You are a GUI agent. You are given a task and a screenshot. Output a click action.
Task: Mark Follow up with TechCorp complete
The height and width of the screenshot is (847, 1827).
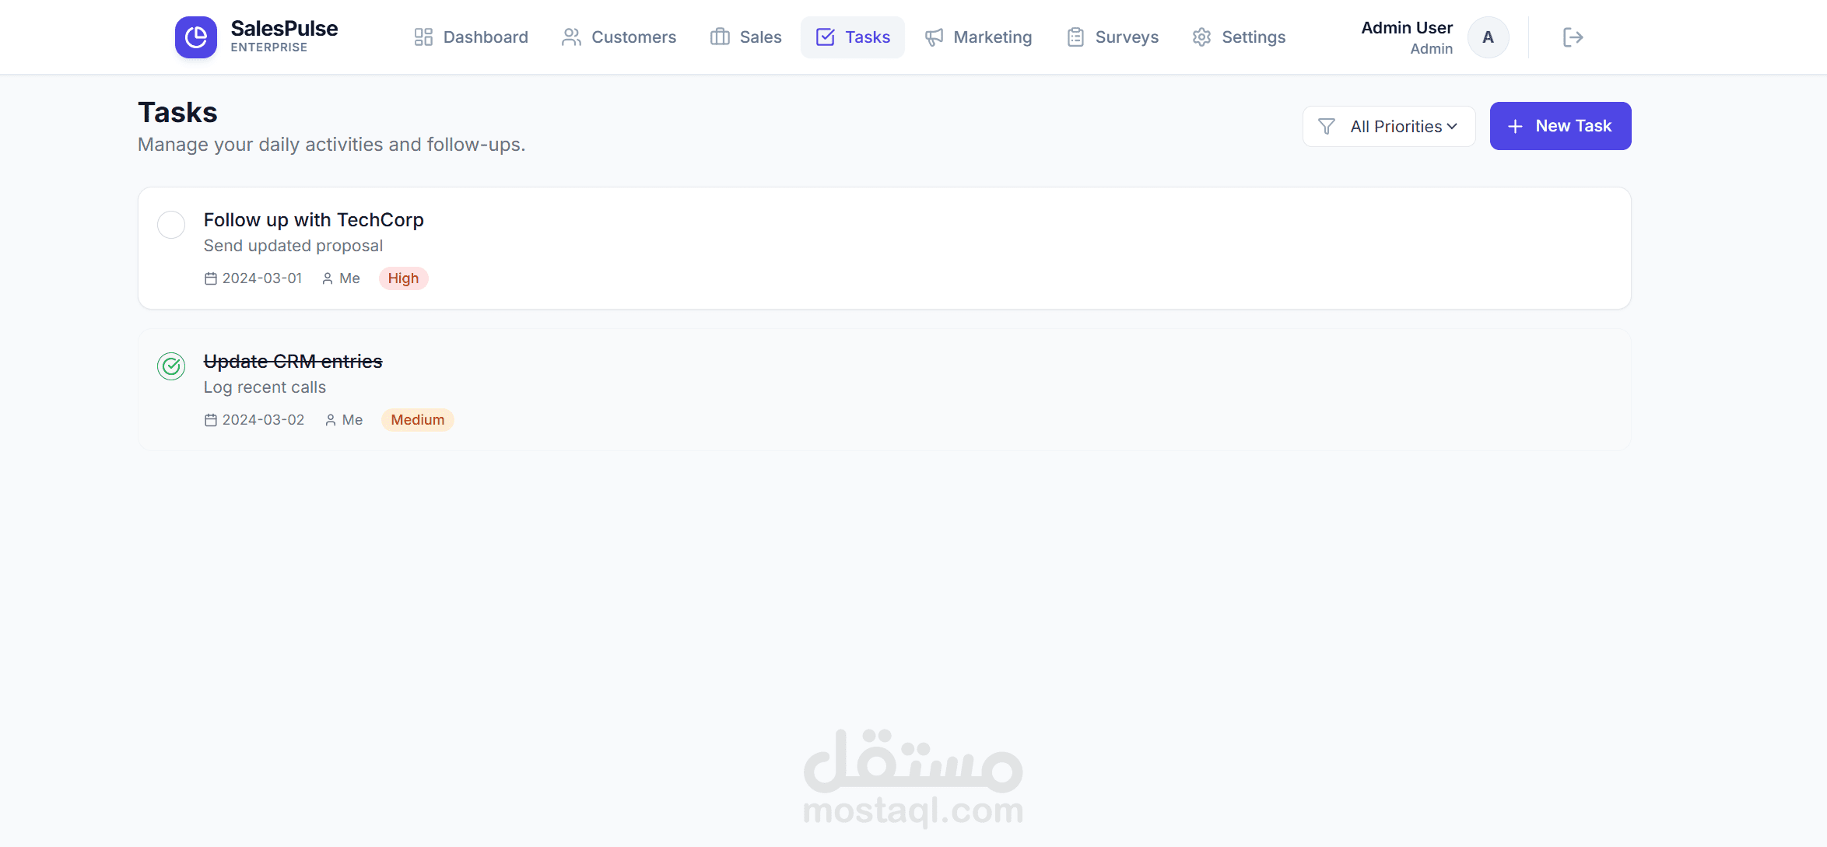tap(171, 225)
